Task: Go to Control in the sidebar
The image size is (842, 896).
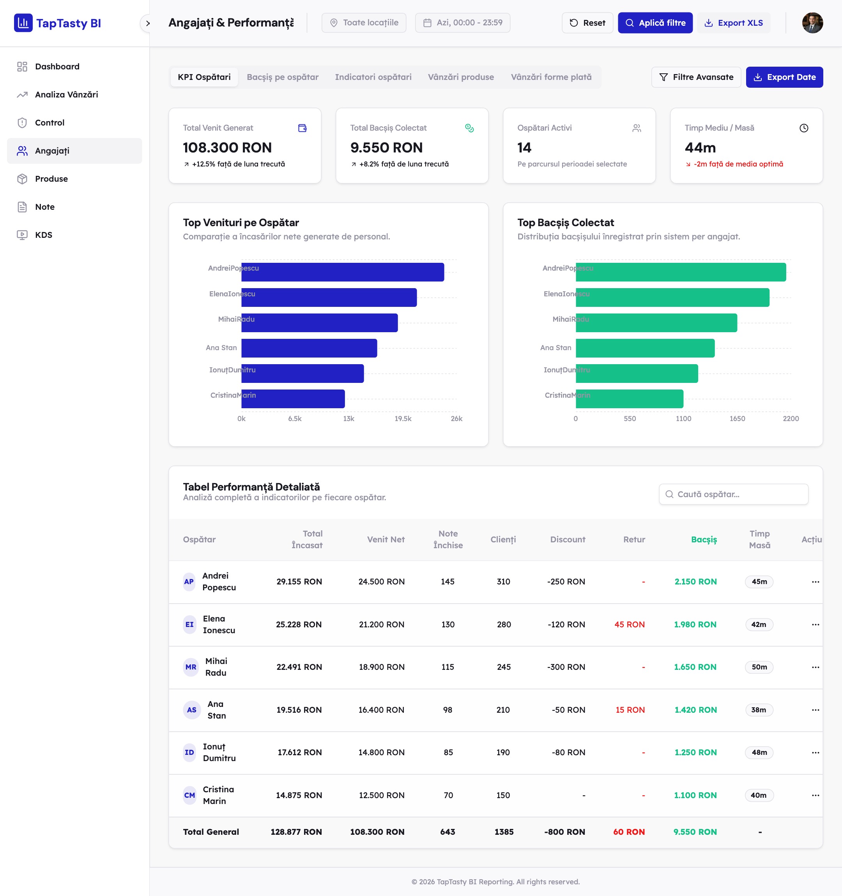Action: tap(74, 122)
